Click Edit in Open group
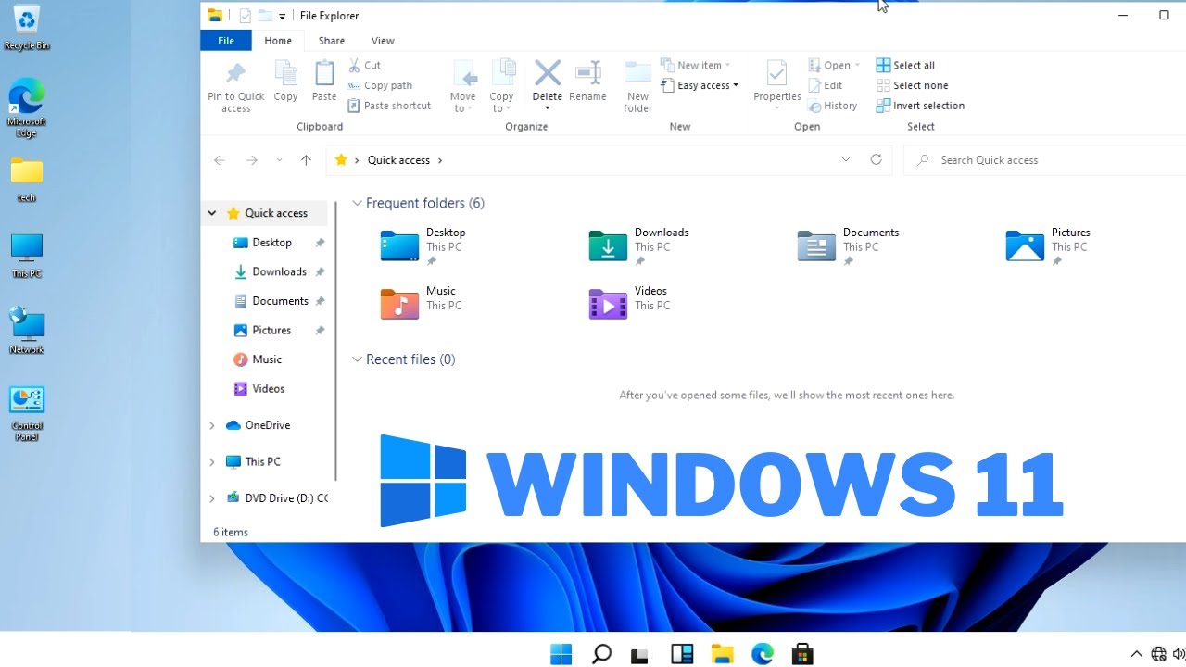The height and width of the screenshot is (667, 1186). [826, 85]
